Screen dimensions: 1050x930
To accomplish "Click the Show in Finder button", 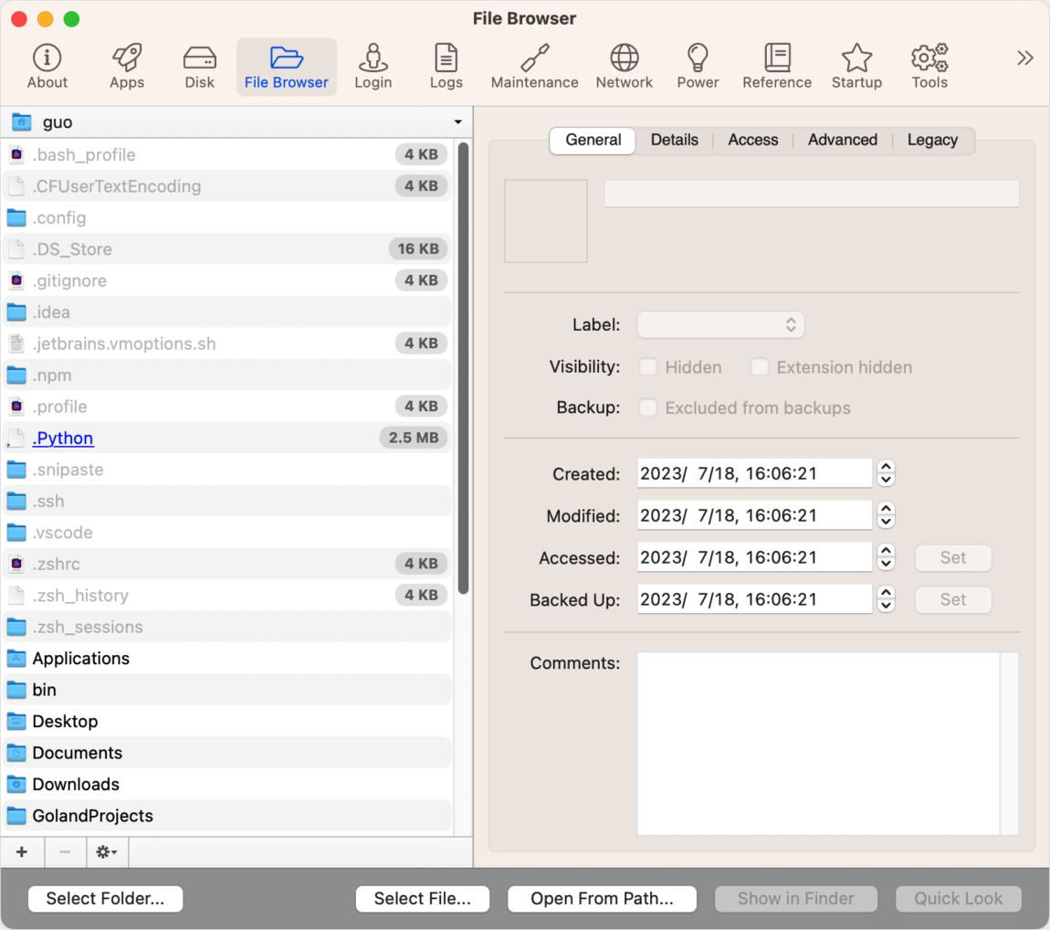I will (x=795, y=899).
